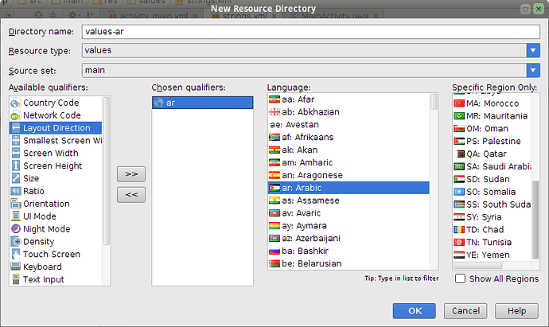Image resolution: width=549 pixels, height=327 pixels.
Task: Add qualifier with the >> button
Action: 131,174
